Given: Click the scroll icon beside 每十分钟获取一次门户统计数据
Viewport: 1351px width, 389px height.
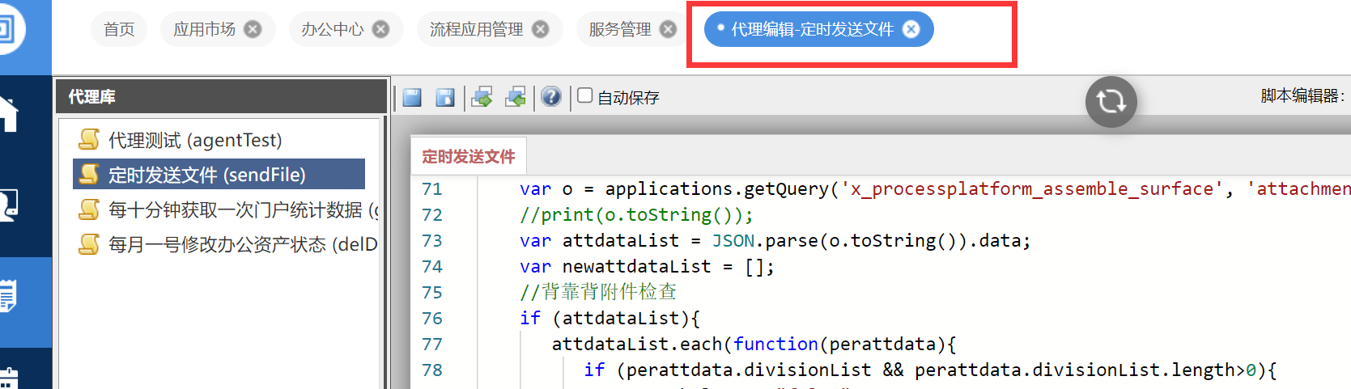Looking at the screenshot, I should [89, 209].
